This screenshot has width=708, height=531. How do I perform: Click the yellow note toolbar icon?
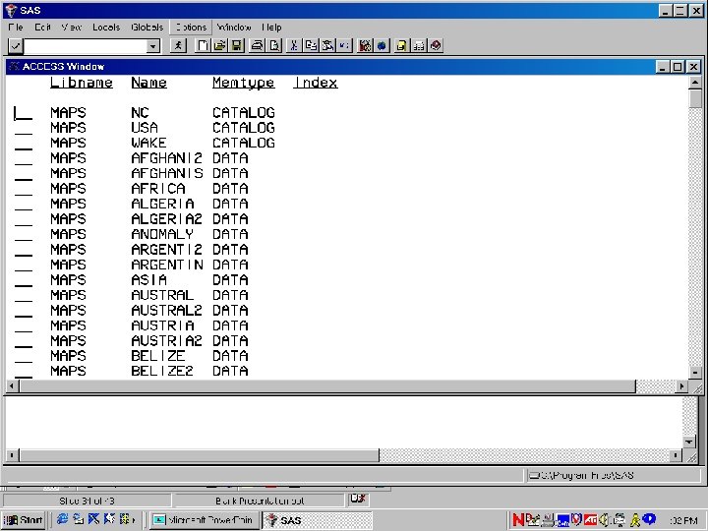tap(401, 45)
